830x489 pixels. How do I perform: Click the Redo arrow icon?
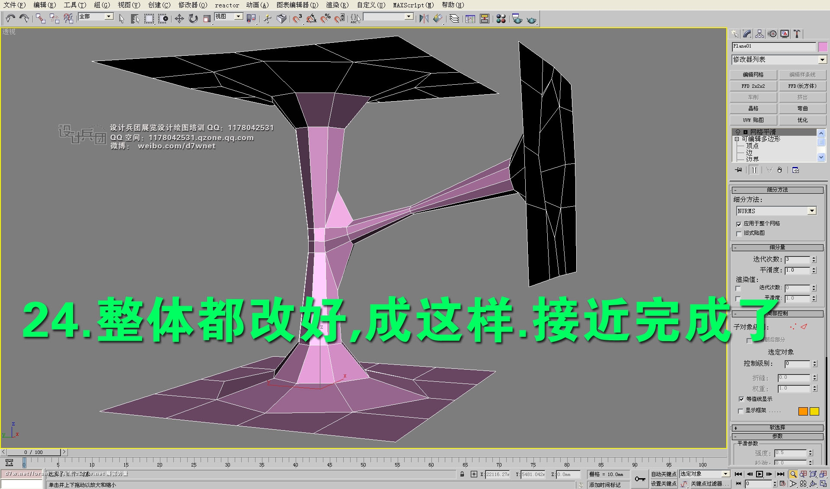point(24,18)
